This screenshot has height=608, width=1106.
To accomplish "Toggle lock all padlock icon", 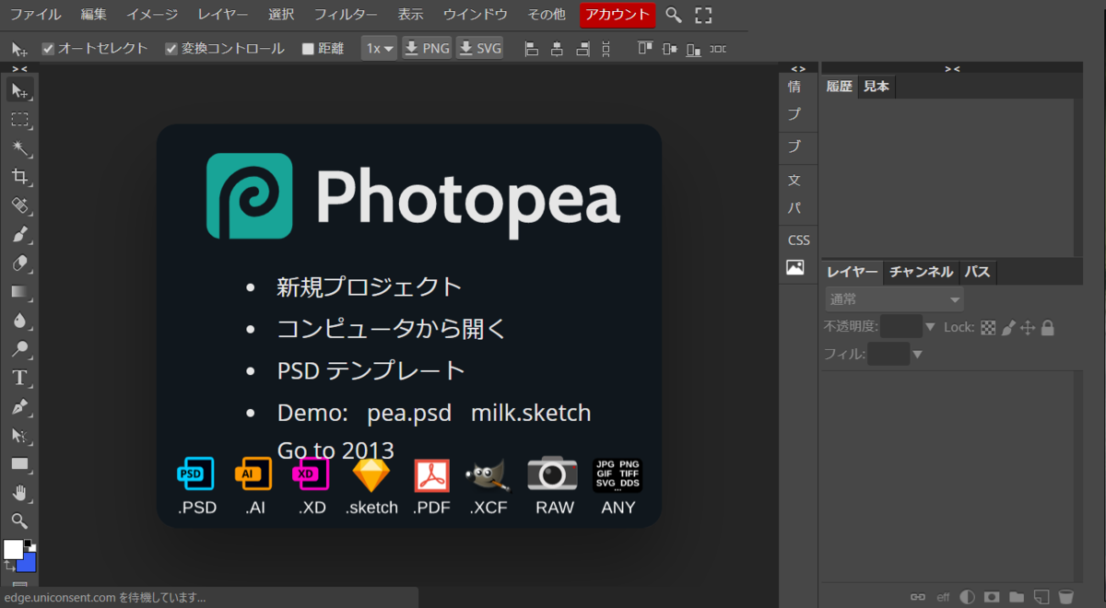I will (1047, 327).
